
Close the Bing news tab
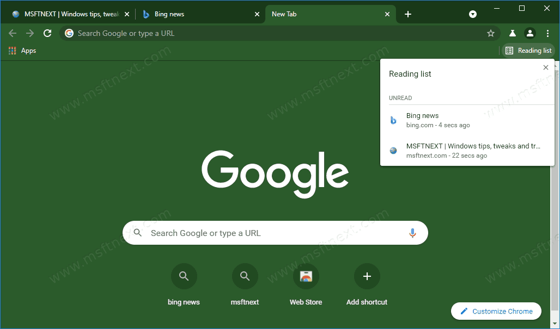point(257,14)
